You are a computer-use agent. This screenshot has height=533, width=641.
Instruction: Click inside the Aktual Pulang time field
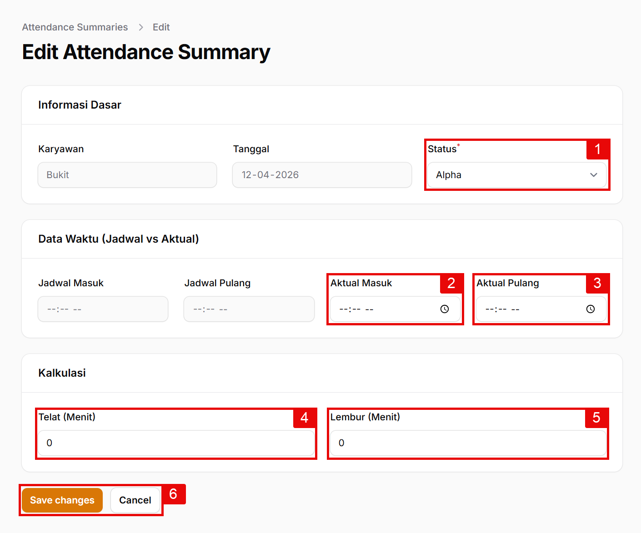pos(527,309)
